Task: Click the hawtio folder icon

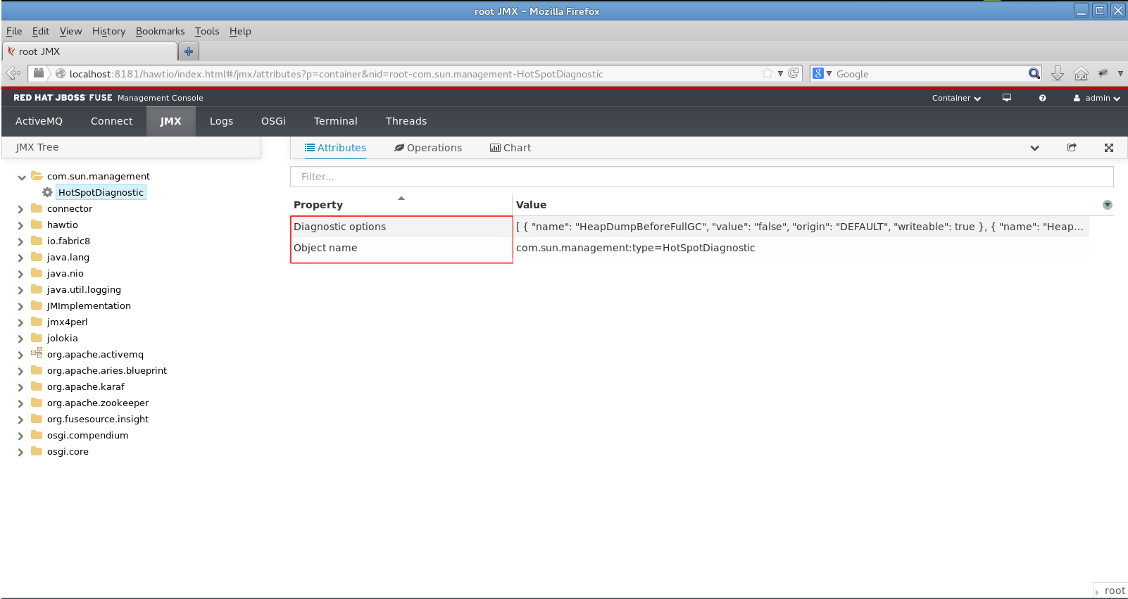Action: (x=37, y=225)
